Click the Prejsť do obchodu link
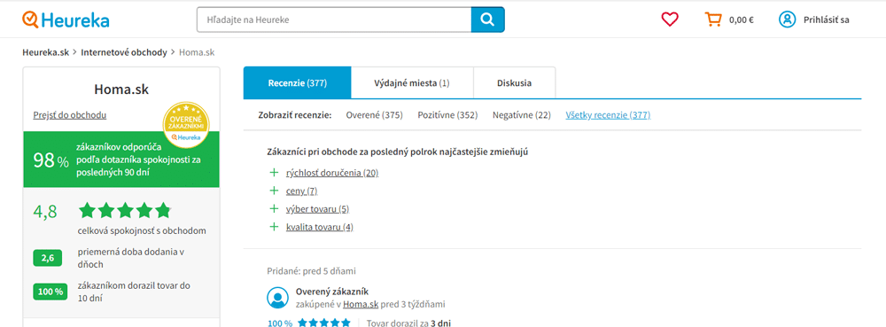The image size is (886, 327). tap(70, 115)
